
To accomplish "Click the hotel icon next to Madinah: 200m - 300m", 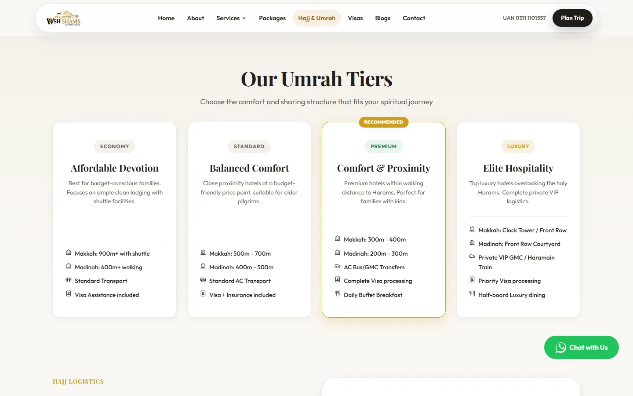I will click(338, 253).
